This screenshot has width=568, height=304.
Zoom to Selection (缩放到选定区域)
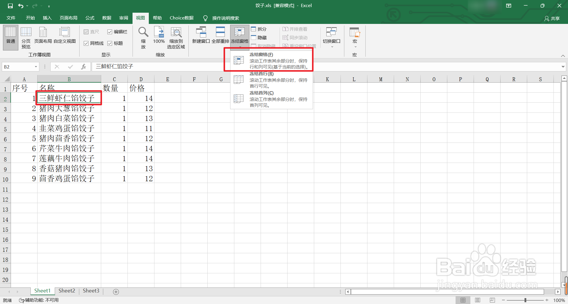click(x=176, y=37)
